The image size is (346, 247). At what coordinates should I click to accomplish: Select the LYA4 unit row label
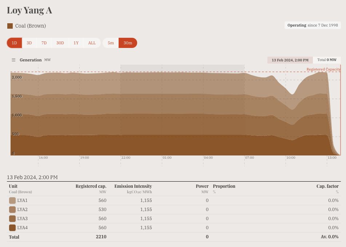click(22, 228)
